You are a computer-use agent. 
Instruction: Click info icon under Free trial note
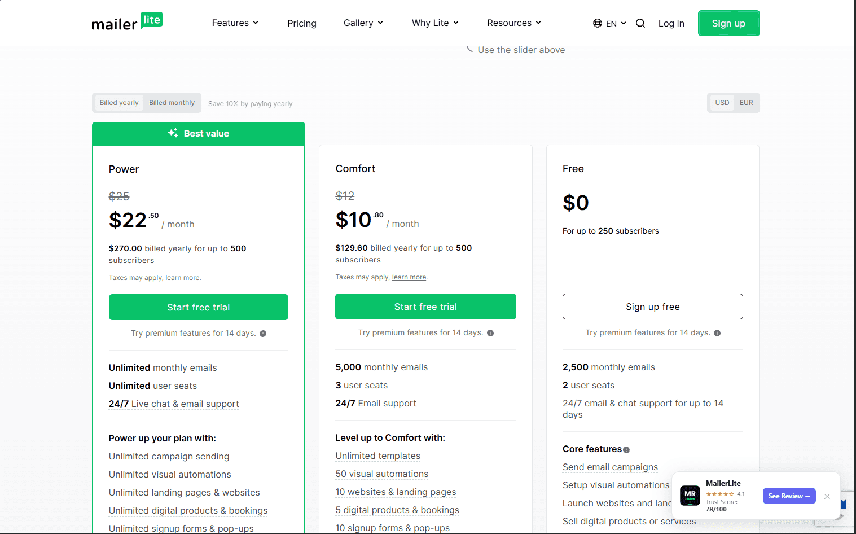coord(717,333)
